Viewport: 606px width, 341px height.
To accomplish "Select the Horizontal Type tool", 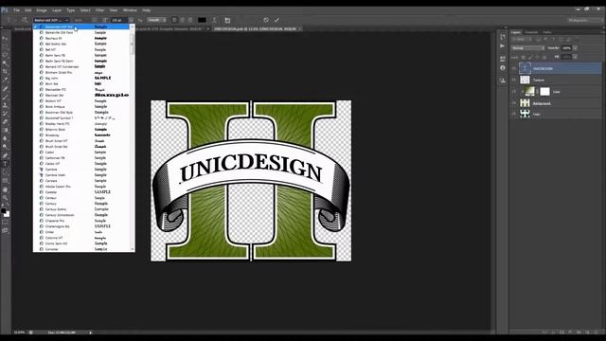I will pos(5,164).
